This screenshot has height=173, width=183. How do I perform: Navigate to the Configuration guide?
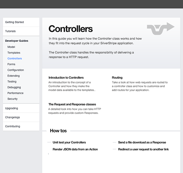[x=16, y=70]
